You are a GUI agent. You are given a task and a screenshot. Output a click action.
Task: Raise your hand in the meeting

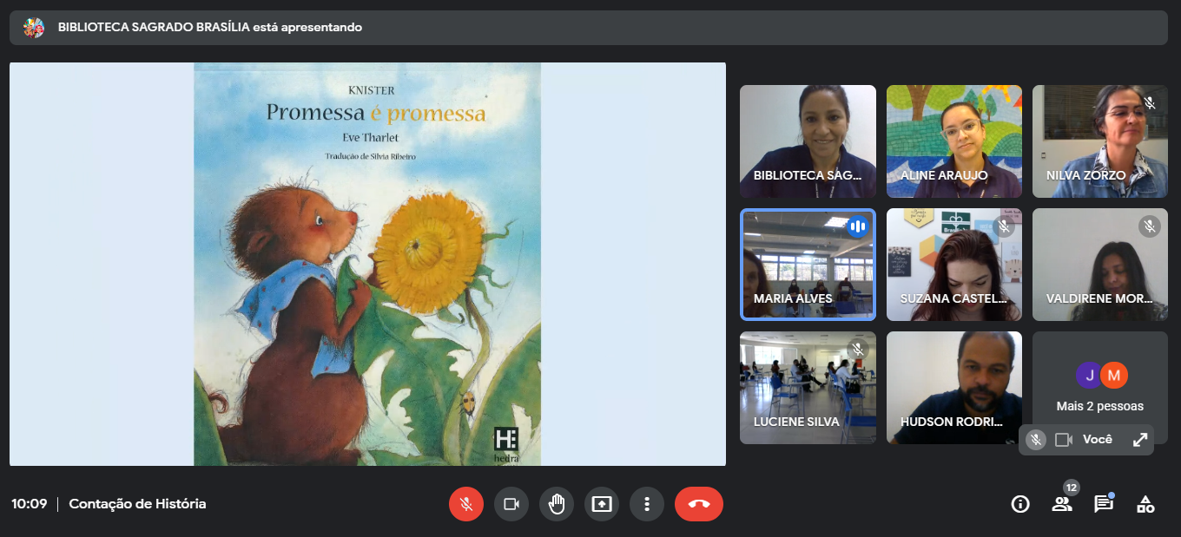[557, 504]
